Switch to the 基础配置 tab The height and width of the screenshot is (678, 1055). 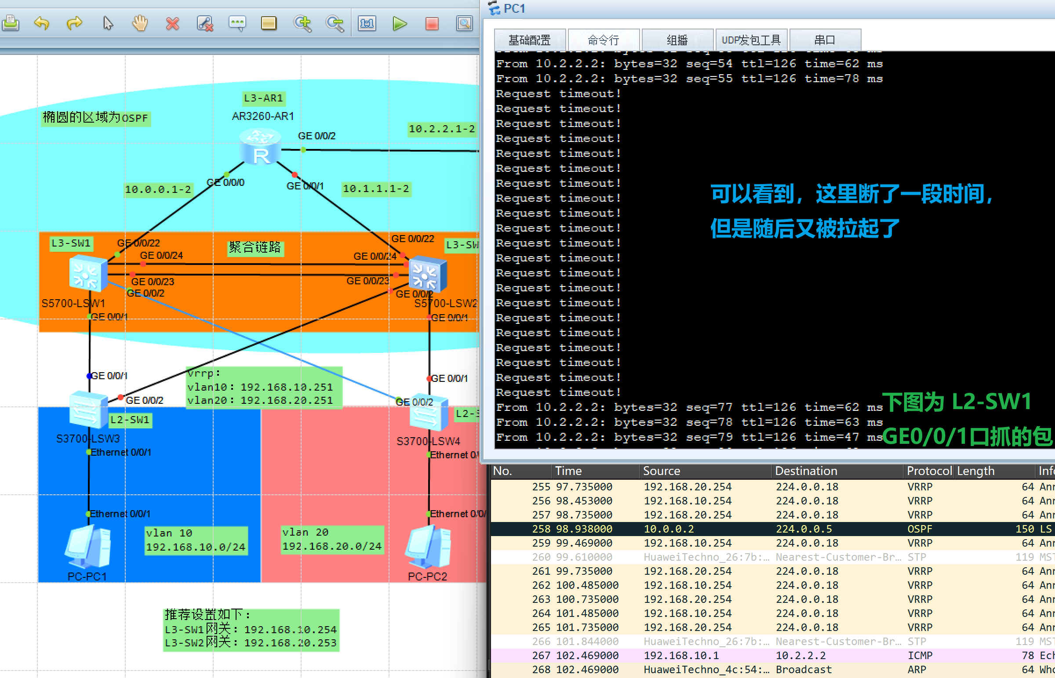529,40
